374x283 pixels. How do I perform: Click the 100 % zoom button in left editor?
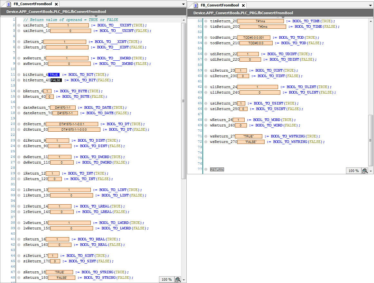(166, 279)
